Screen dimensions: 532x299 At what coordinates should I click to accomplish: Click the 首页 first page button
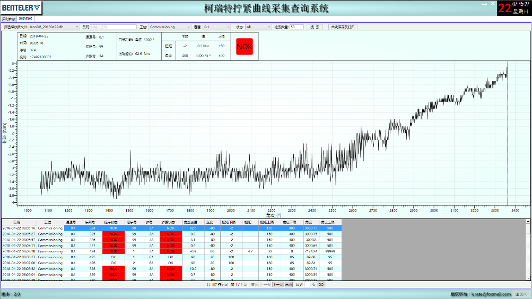(254, 285)
